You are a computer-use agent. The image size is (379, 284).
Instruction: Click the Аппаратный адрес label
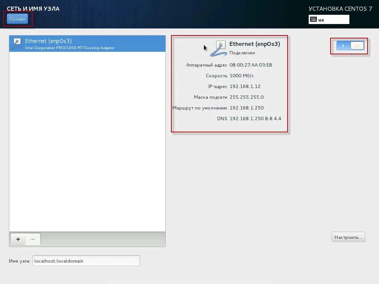[207, 65]
